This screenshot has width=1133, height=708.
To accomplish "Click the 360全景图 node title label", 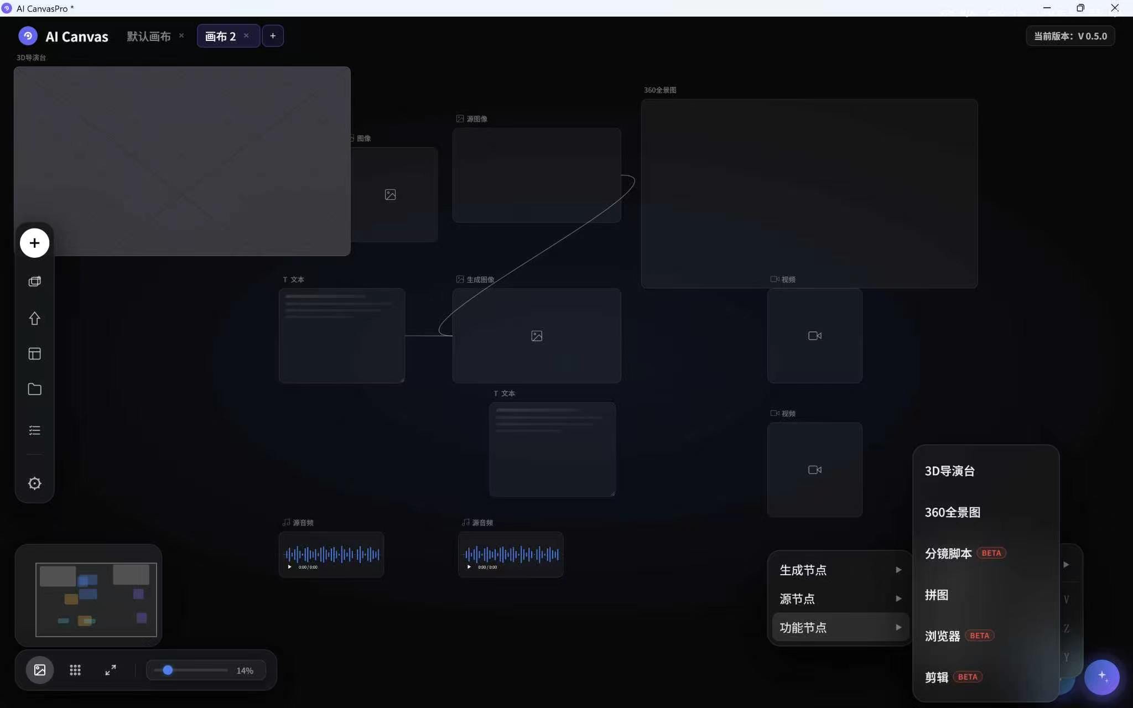I will pyautogui.click(x=659, y=90).
